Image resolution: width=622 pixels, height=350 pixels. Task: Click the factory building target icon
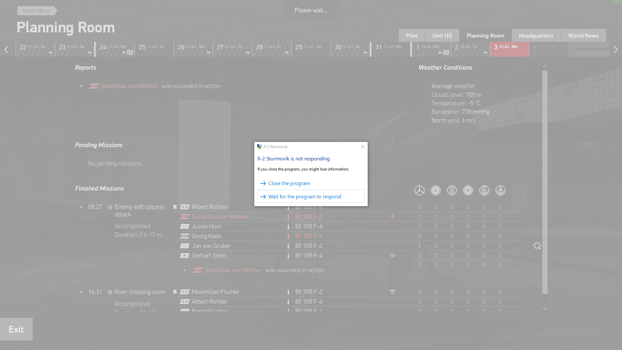click(x=484, y=191)
